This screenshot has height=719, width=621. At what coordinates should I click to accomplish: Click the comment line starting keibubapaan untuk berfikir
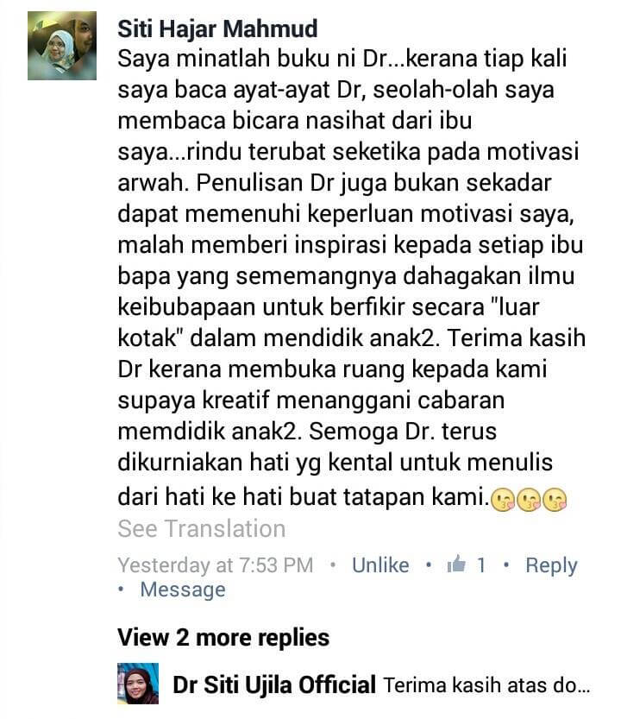click(x=329, y=306)
